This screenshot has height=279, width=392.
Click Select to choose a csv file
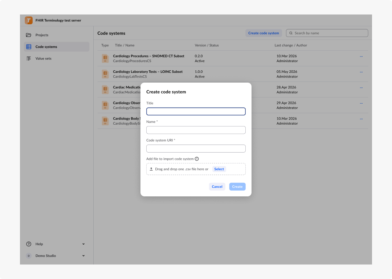pyautogui.click(x=219, y=169)
